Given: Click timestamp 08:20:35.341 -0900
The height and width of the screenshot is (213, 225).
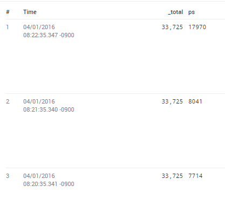Looking at the screenshot, I should 49,184.
